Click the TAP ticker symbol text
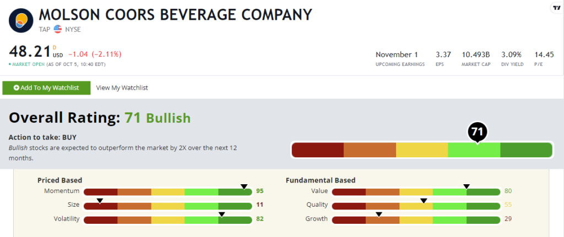Screen dimensions: 564x237 pos(45,30)
